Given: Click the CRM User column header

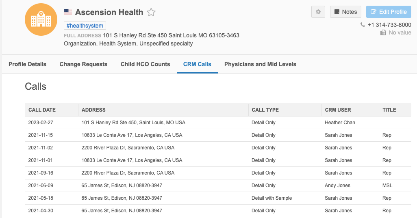Looking at the screenshot, I should (338, 110).
